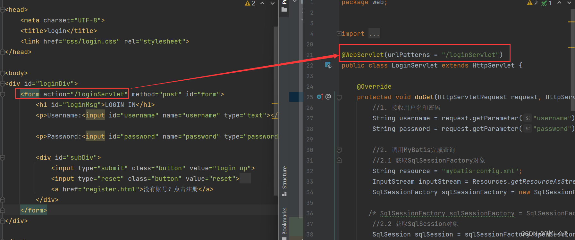This screenshot has width=575, height=240.
Task: Click the servlet class gutter icon on line 22
Action: tap(328, 65)
